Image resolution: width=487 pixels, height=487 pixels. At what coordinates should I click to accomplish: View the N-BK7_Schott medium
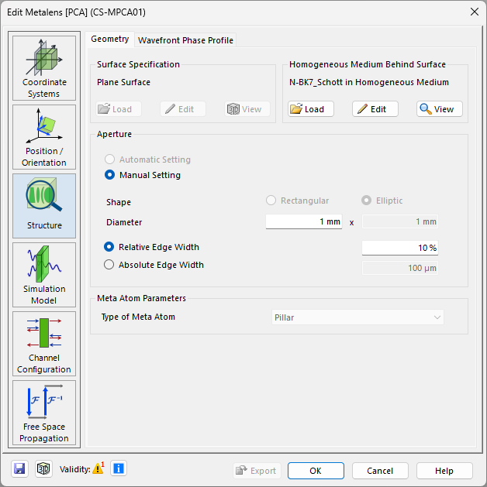[x=439, y=109]
